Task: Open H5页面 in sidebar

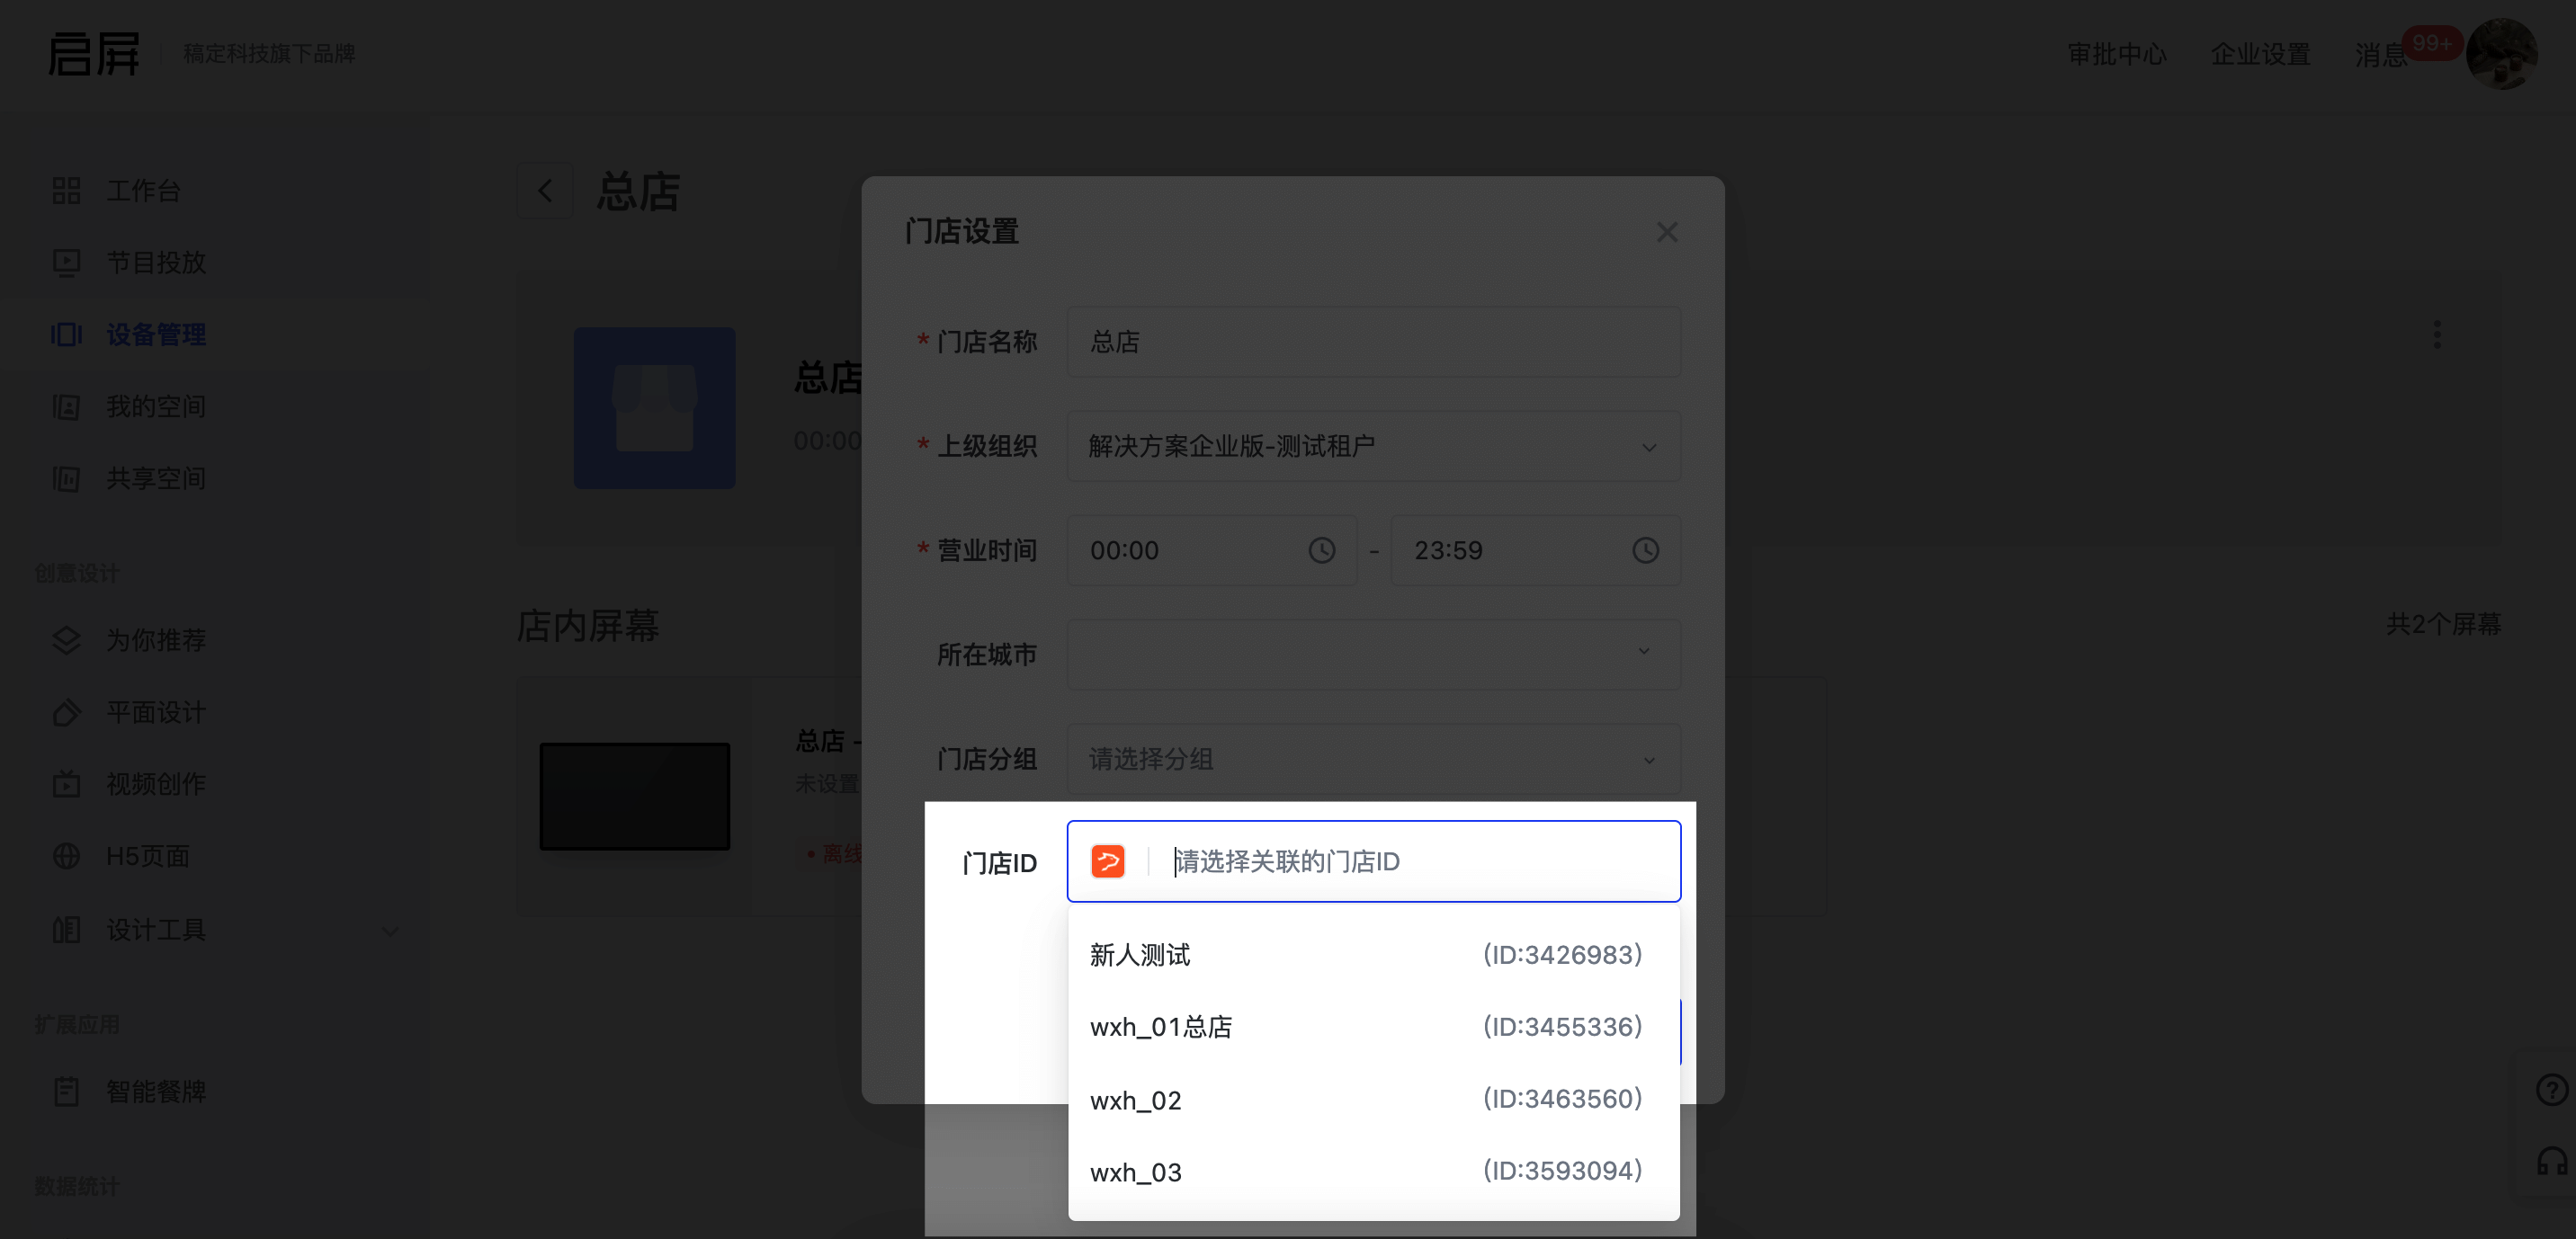Action: click(x=148, y=857)
